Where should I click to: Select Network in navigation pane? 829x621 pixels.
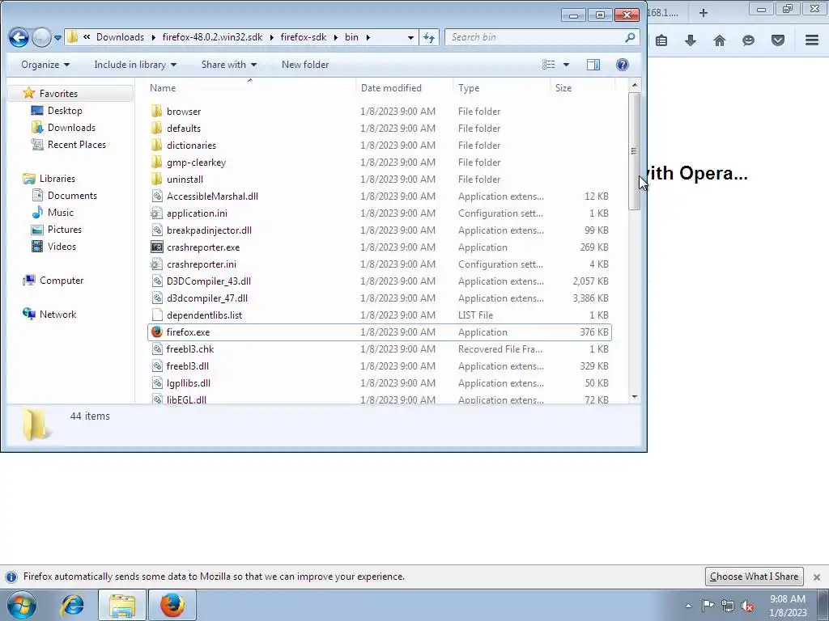click(x=57, y=315)
